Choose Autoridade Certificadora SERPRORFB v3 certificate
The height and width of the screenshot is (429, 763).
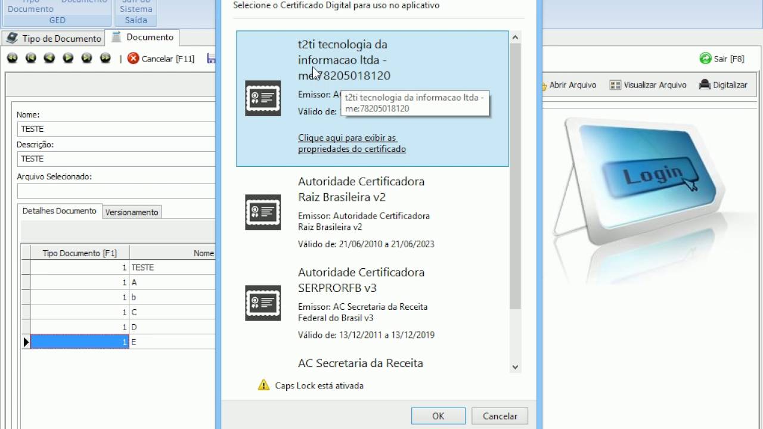373,303
